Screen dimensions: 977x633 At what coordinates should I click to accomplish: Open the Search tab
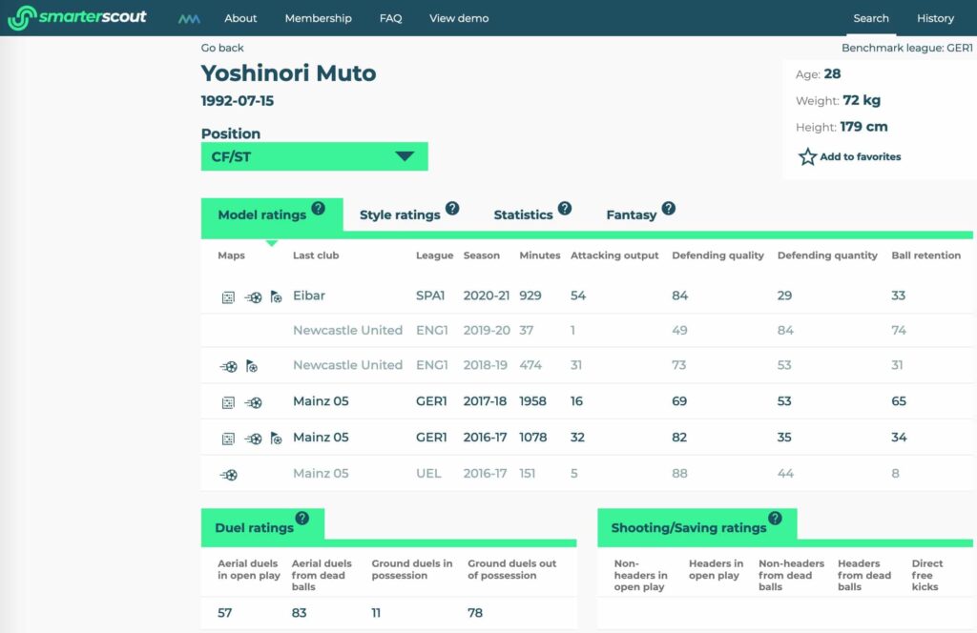coord(870,18)
